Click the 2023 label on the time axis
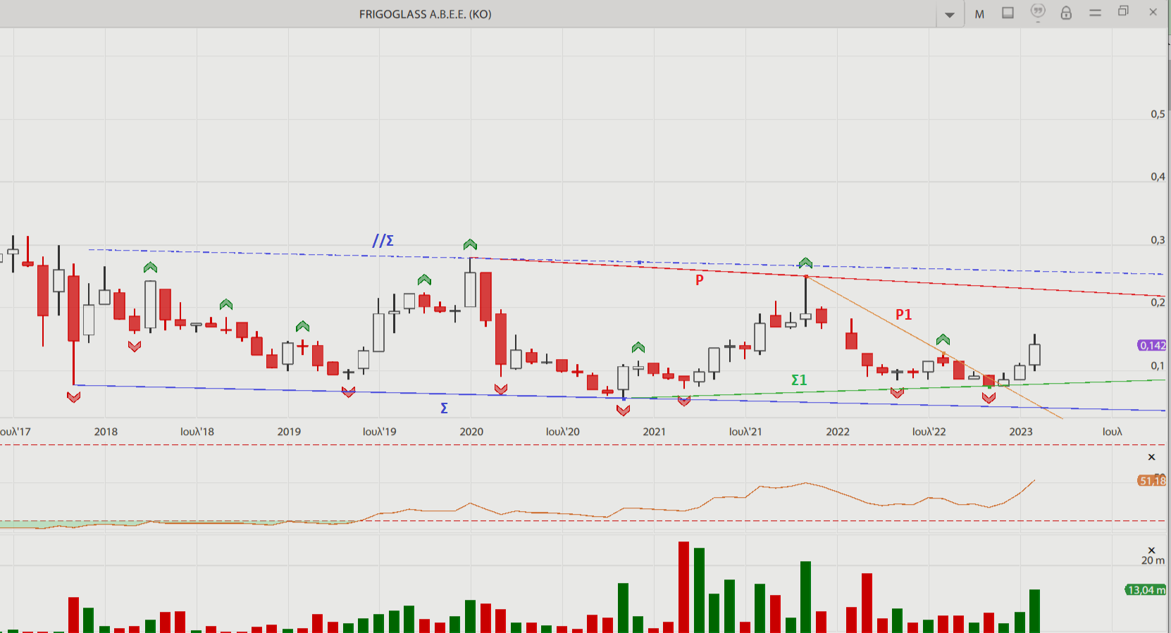 point(1020,432)
